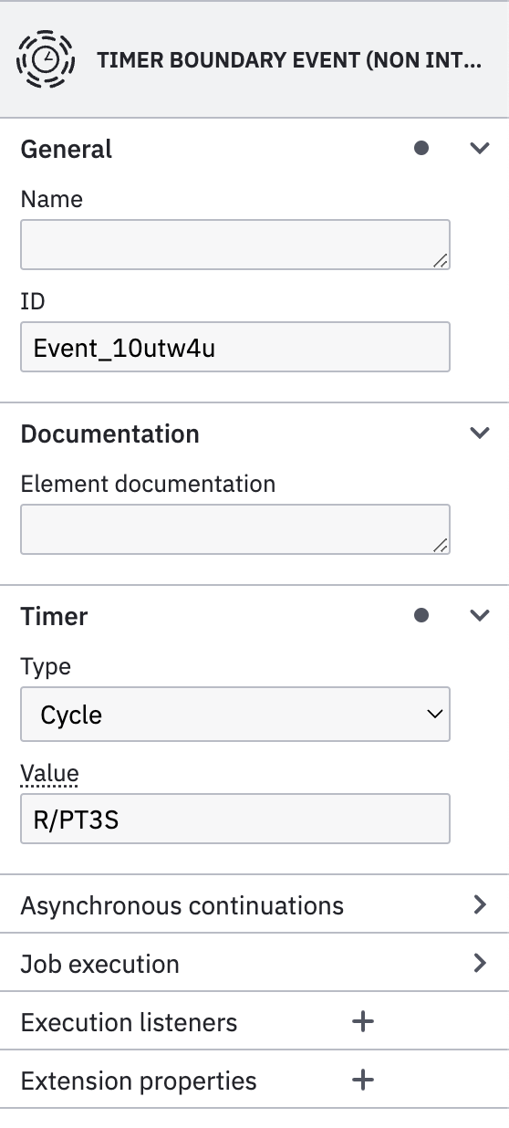The width and height of the screenshot is (509, 1128).
Task: Add an execution listener with plus icon
Action: [x=363, y=1022]
